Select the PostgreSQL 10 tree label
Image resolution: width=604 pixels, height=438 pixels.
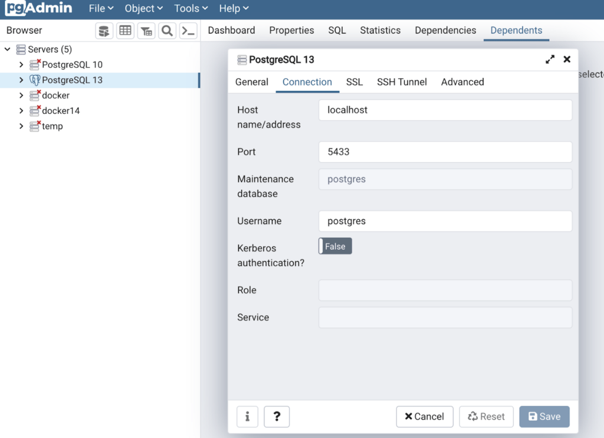[72, 65]
